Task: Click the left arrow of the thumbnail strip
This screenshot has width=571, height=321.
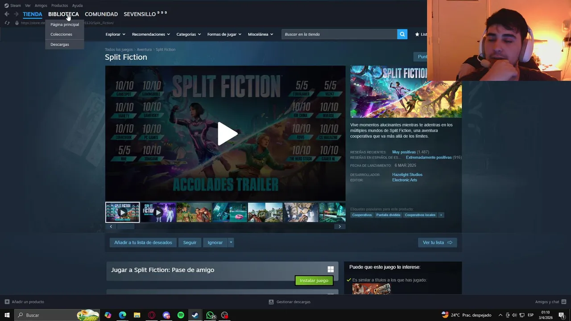Action: tap(111, 226)
